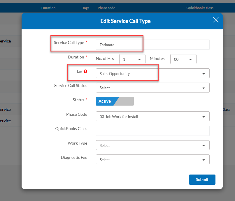This screenshot has height=201, width=235.
Task: Close the Edit Service Call Type dialog
Action: coord(215,20)
